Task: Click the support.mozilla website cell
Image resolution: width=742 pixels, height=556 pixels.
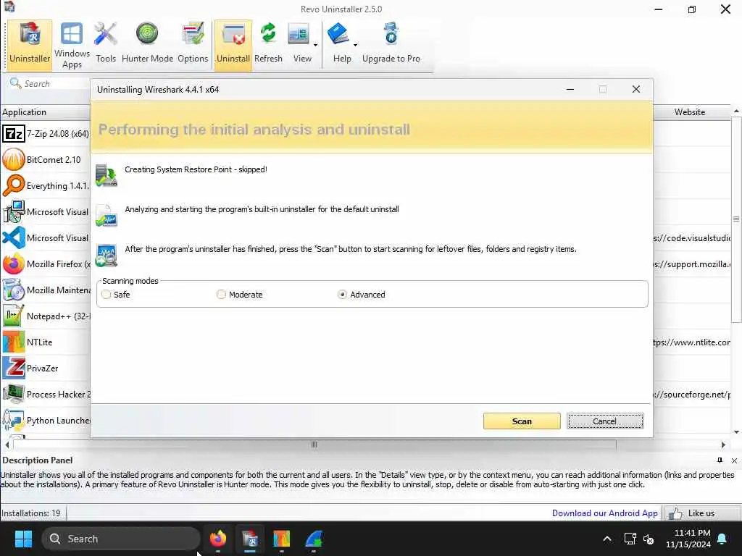Action: [692, 264]
